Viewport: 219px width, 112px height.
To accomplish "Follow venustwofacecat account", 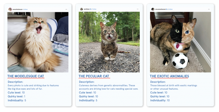I will click(x=171, y=9).
